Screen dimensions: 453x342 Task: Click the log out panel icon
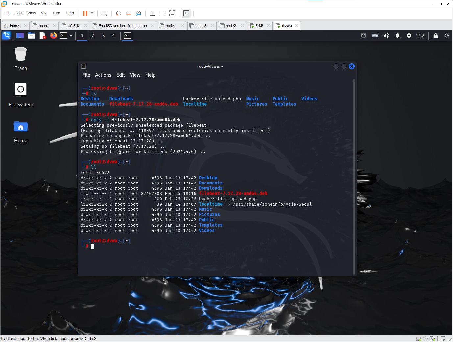click(447, 36)
